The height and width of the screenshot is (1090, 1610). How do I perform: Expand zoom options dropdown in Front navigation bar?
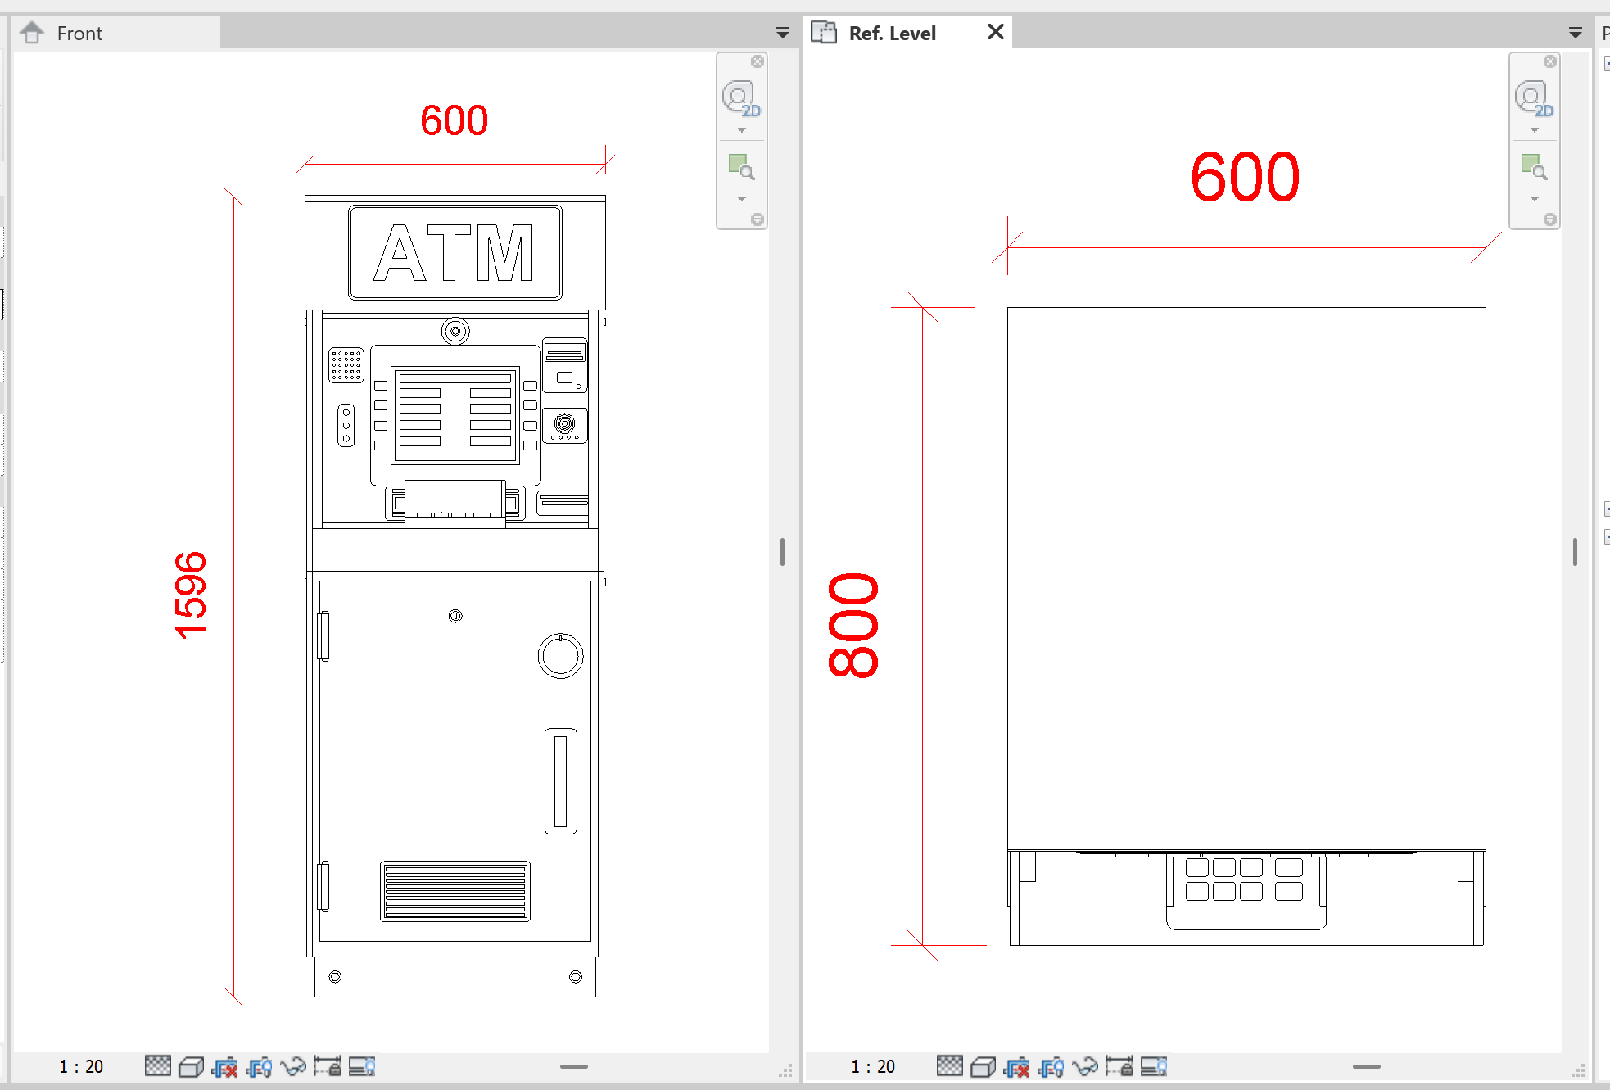click(x=742, y=199)
